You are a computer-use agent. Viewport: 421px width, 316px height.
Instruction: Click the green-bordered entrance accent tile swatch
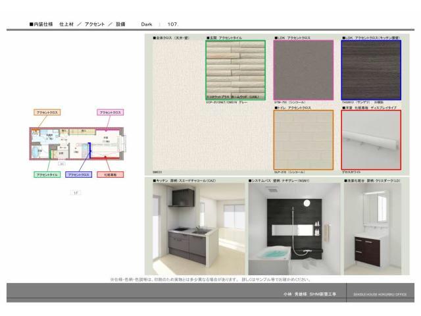pyautogui.click(x=235, y=70)
